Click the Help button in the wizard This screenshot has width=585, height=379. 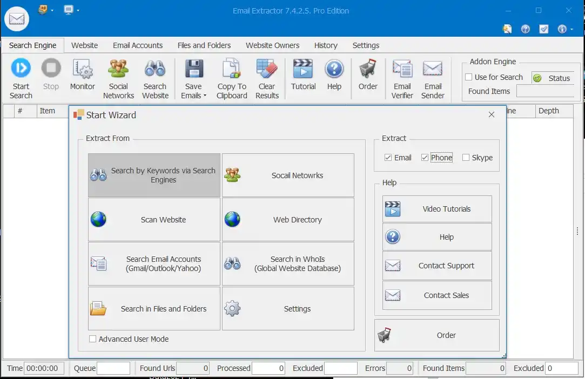coord(437,237)
